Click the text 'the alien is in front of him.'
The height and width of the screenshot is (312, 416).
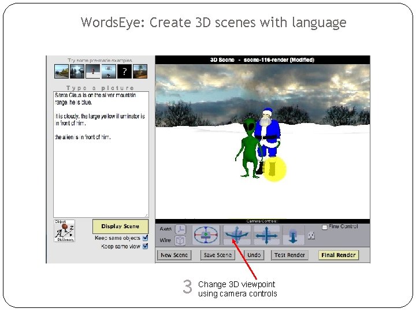point(83,137)
